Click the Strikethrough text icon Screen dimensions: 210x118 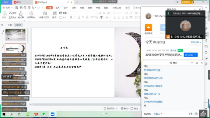[83, 17]
